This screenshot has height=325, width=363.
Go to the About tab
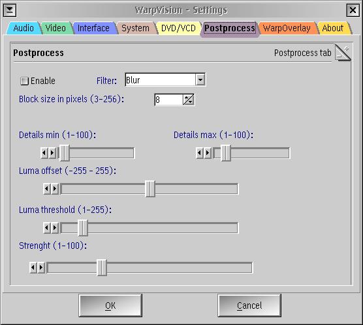[x=333, y=28]
